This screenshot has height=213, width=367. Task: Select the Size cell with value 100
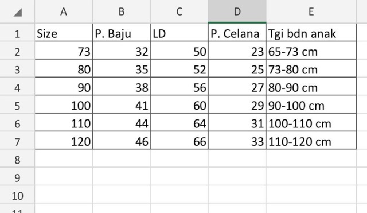64,104
